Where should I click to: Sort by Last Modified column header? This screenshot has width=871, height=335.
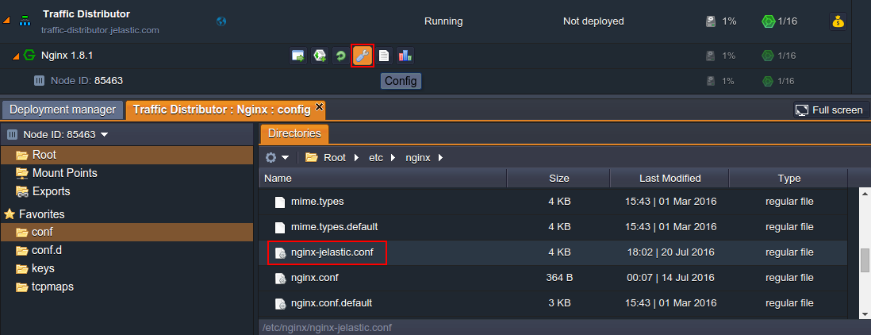[x=670, y=179]
